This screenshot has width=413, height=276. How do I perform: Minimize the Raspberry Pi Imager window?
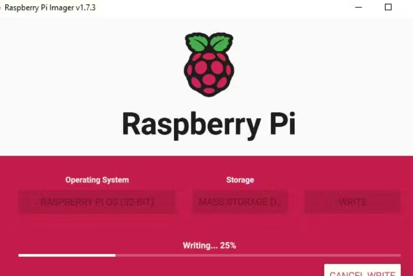[x=359, y=7]
